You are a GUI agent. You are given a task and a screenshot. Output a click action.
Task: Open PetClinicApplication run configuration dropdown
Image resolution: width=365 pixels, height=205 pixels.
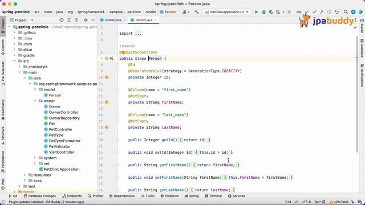[227, 12]
